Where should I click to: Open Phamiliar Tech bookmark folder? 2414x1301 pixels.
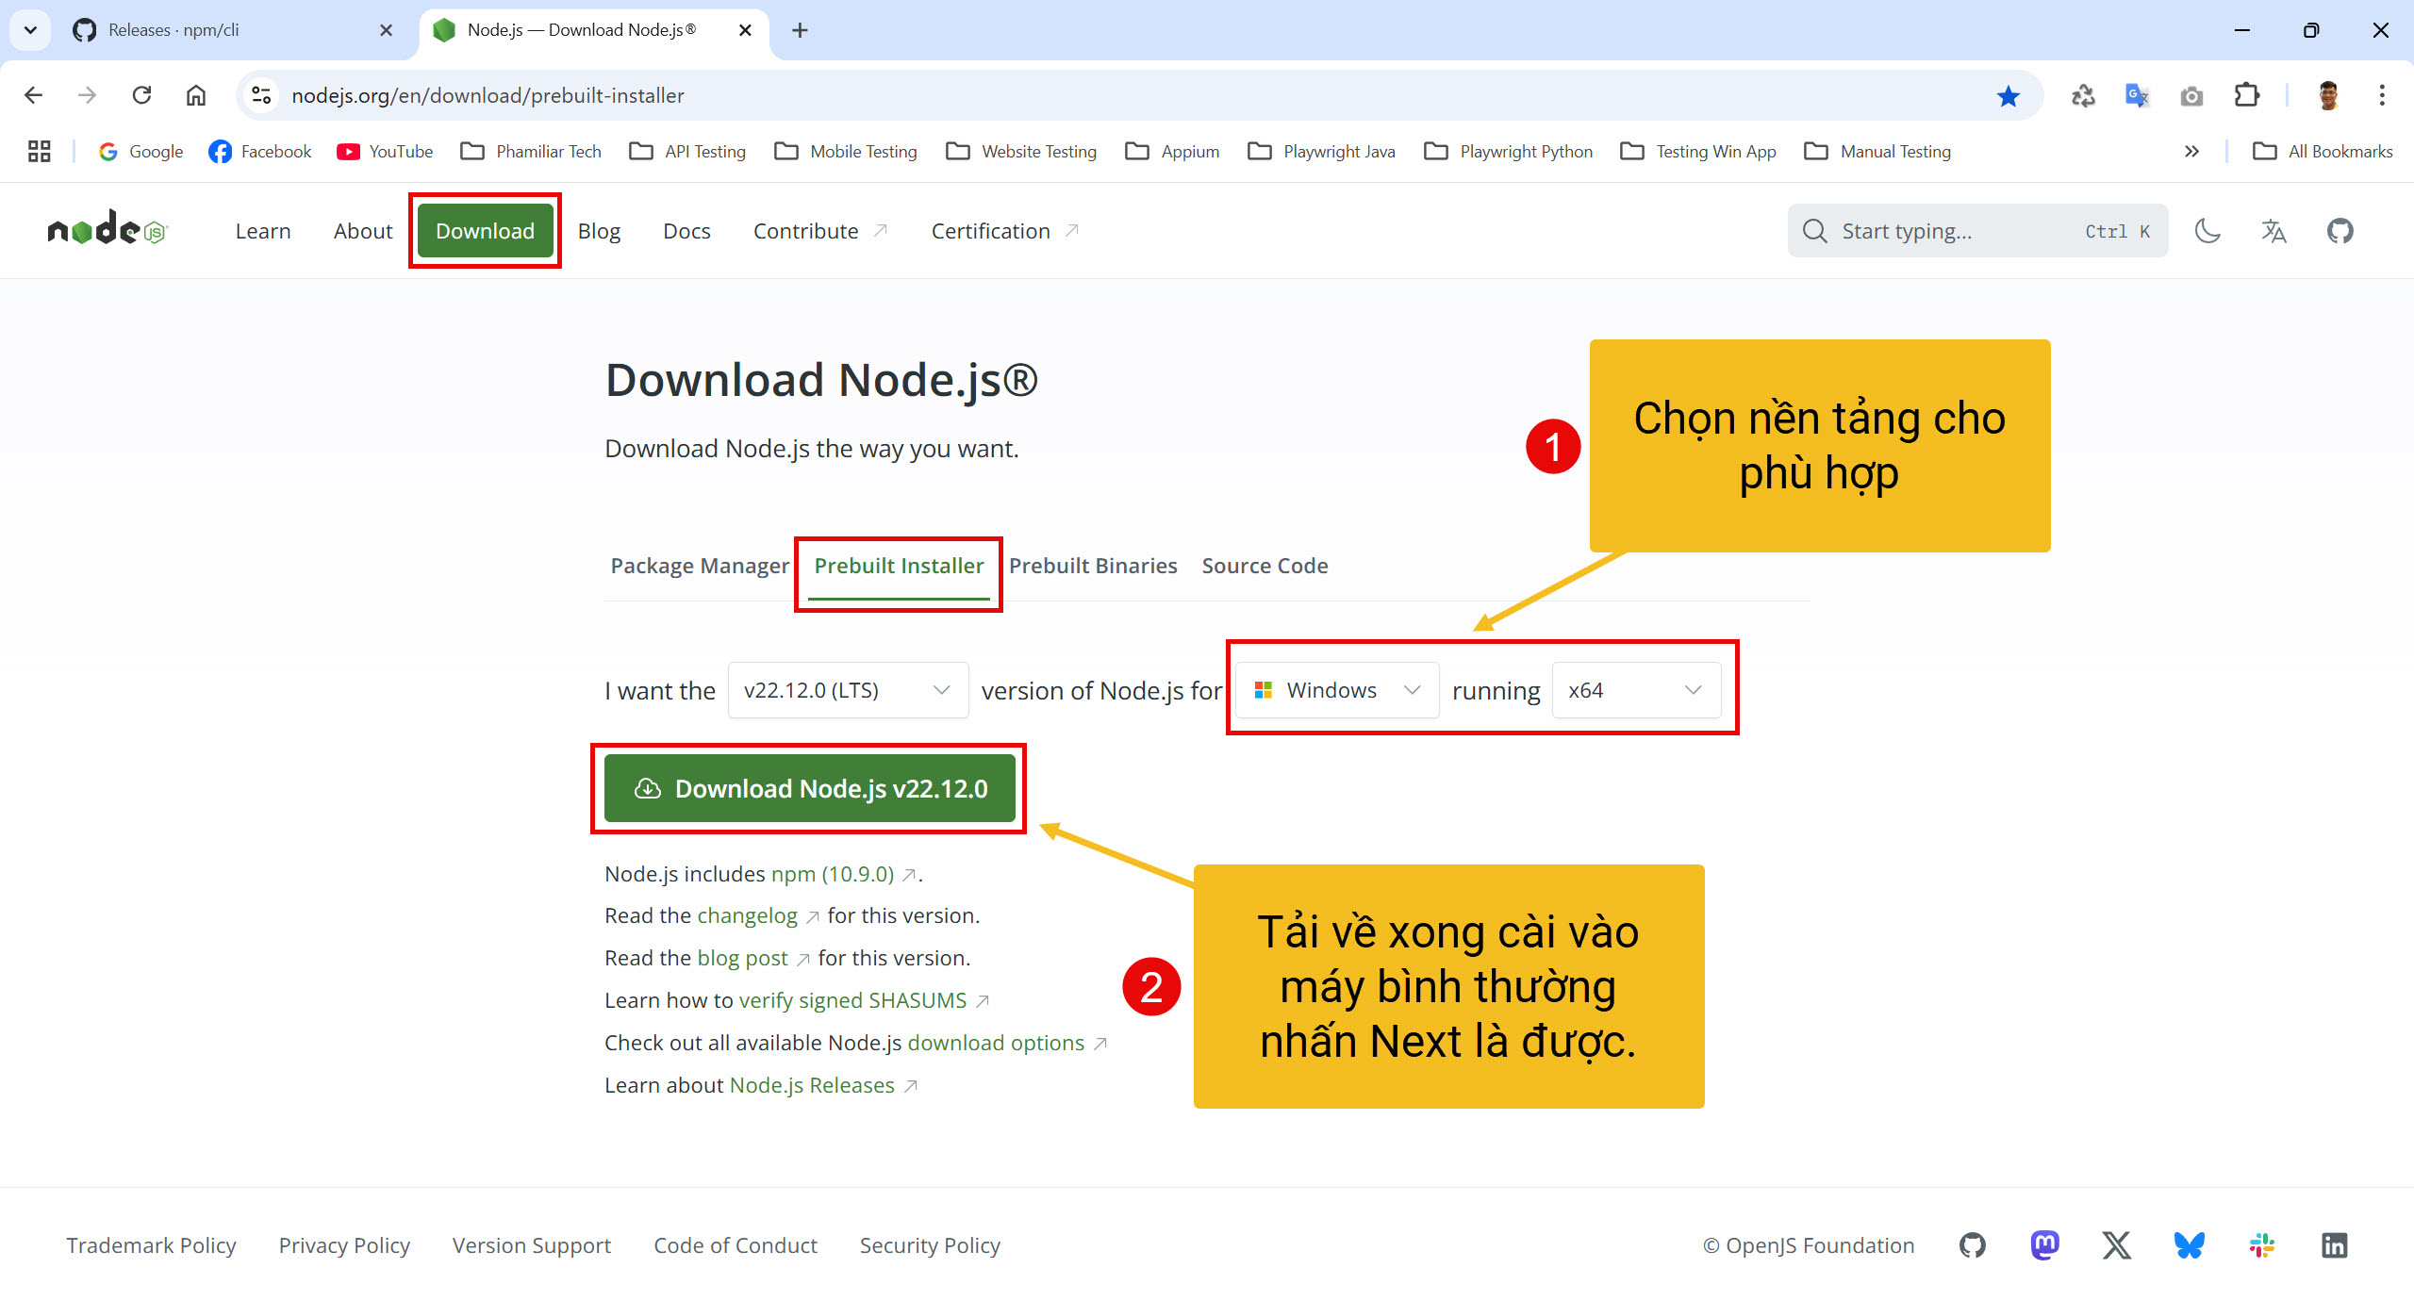click(531, 151)
